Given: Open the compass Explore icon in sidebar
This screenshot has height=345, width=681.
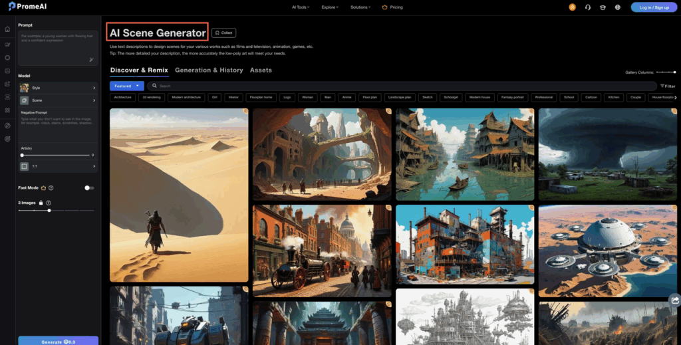Looking at the screenshot, I should [7, 126].
